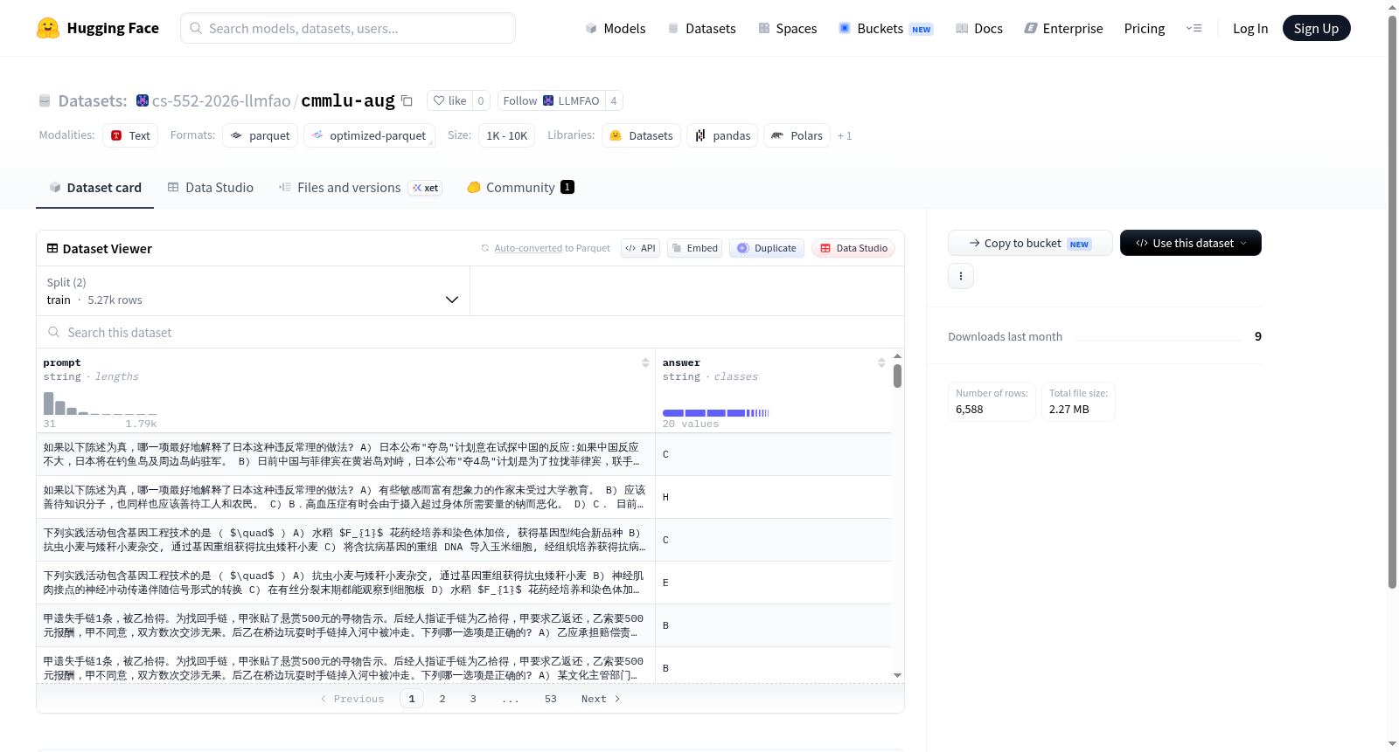Open Enterprise page
Viewport: 1399px width, 752px height.
(x=1063, y=28)
